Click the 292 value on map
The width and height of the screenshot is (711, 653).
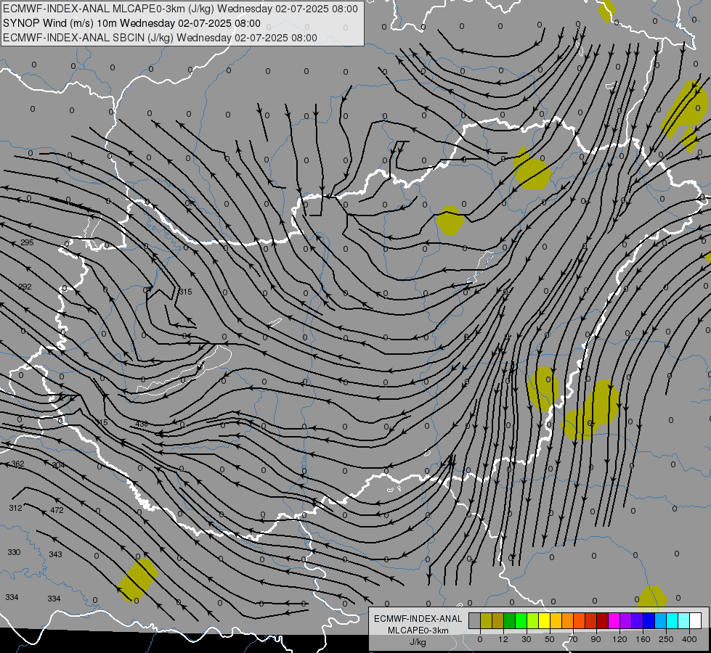[x=25, y=287]
